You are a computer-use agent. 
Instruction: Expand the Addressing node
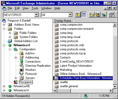point(16,58)
